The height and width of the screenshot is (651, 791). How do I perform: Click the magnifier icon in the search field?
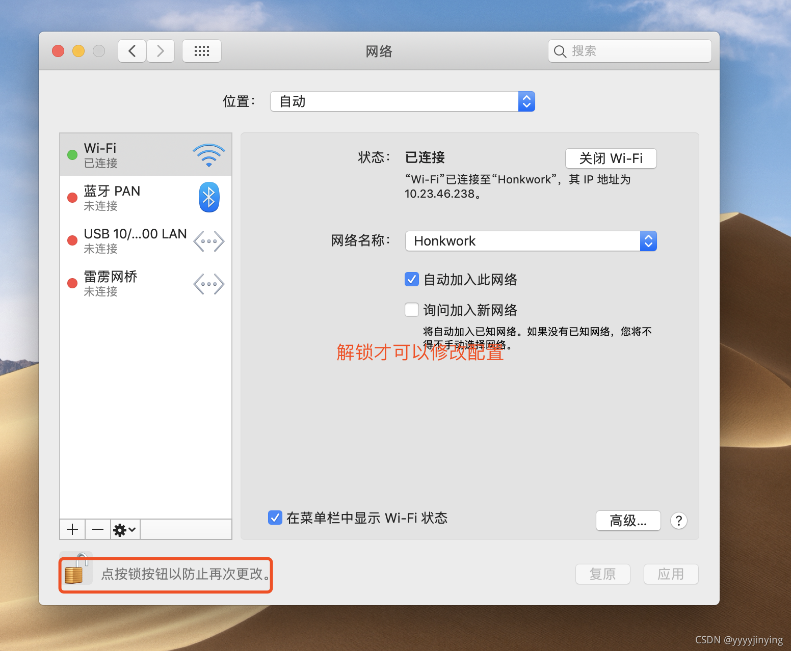[560, 51]
